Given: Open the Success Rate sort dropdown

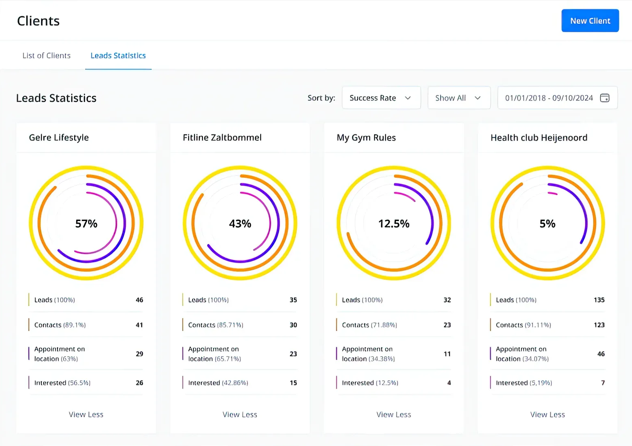Looking at the screenshot, I should point(380,98).
